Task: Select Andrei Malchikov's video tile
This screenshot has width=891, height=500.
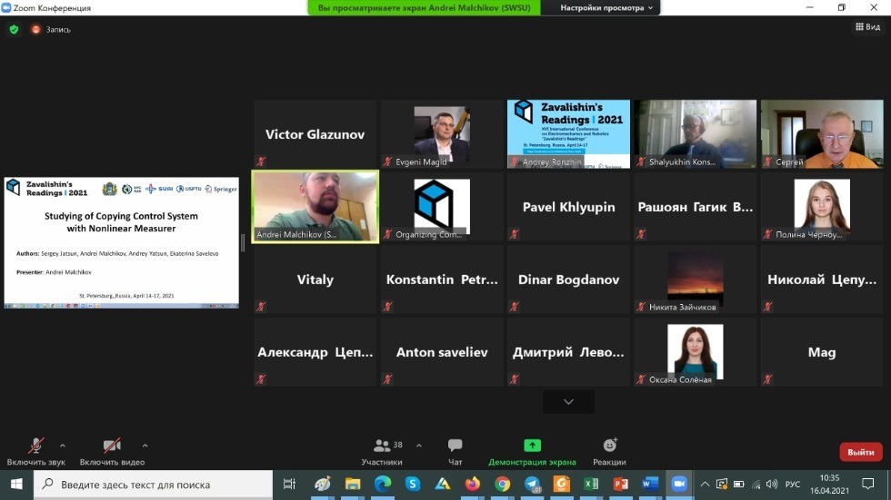Action: 315,206
